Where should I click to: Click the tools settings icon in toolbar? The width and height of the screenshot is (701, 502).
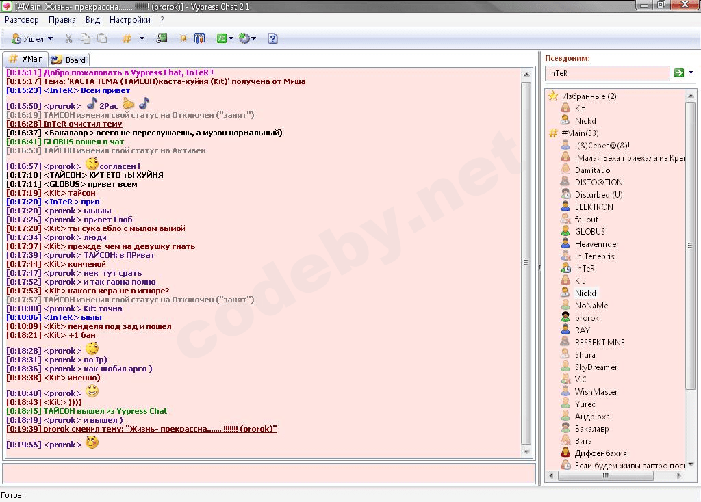pos(200,39)
